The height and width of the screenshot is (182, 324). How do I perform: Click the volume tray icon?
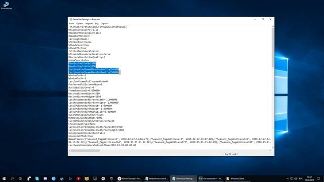(296, 178)
